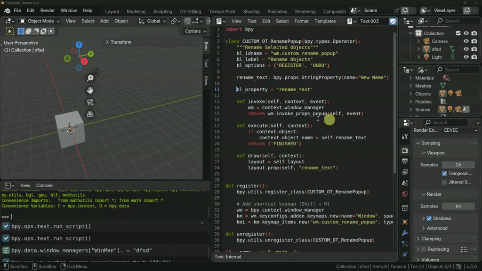Image resolution: width=482 pixels, height=271 pixels.
Task: Open the World properties tab icon
Action: [405, 194]
